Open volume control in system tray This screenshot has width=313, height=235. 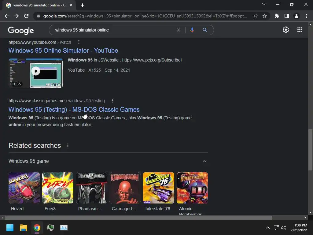click(283, 228)
